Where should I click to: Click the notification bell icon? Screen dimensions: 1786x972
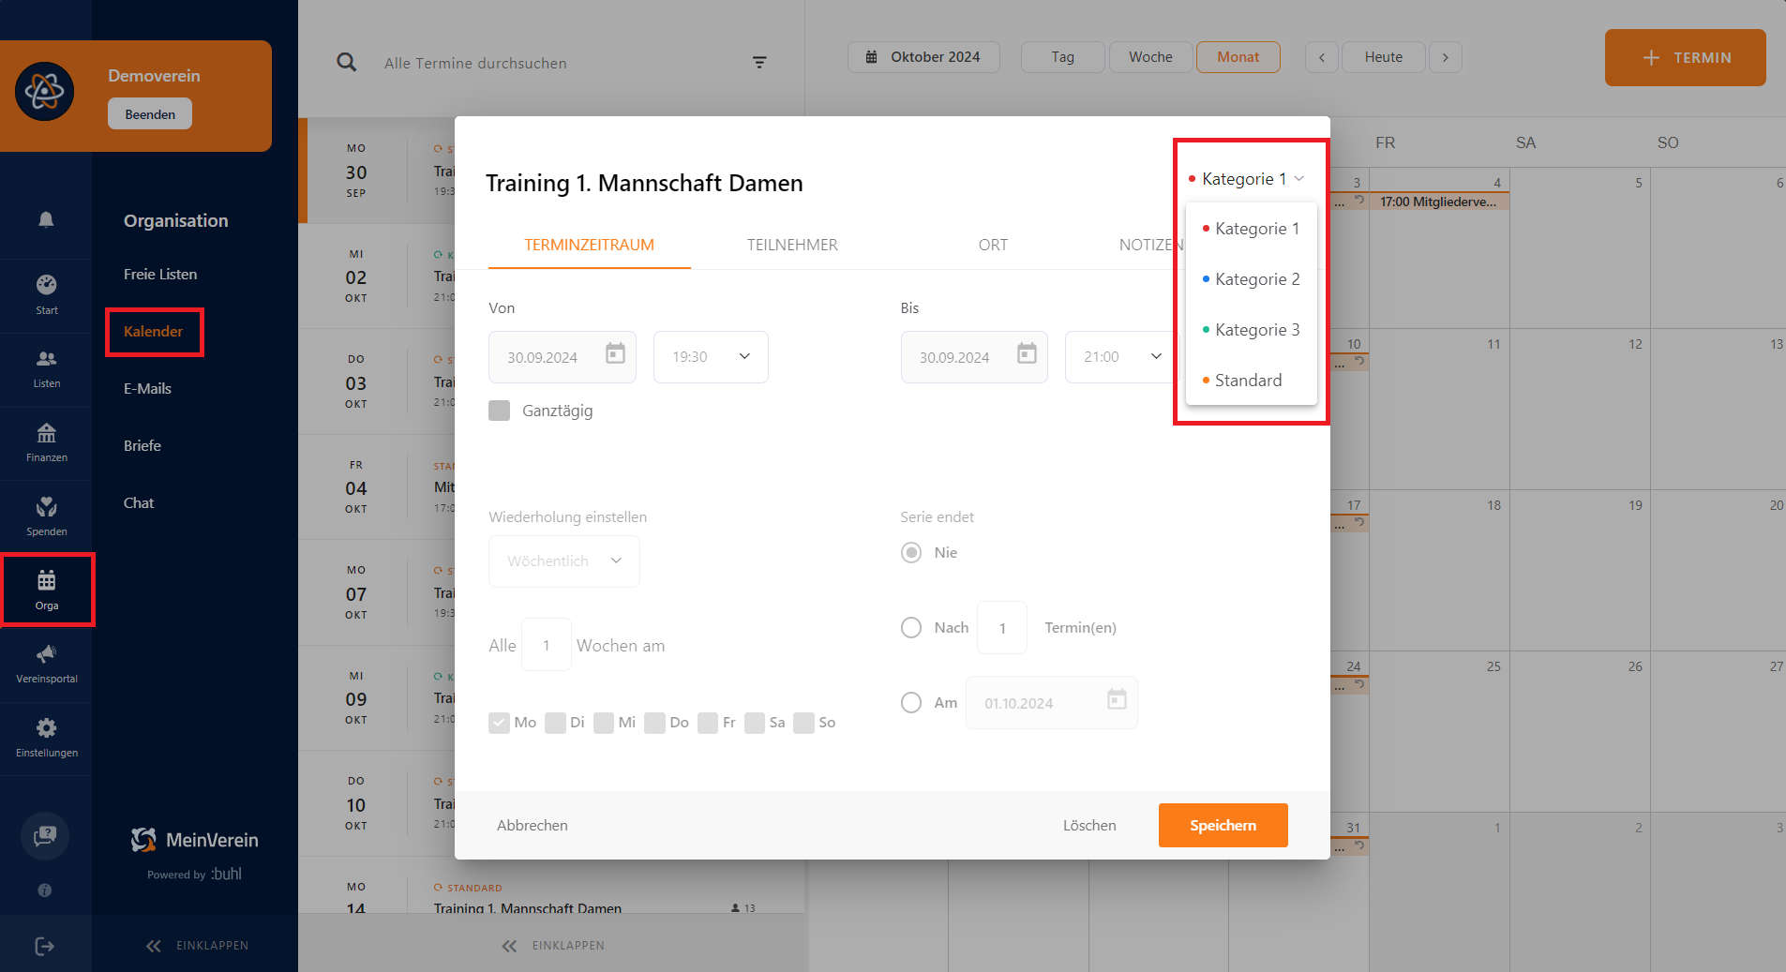point(46,219)
